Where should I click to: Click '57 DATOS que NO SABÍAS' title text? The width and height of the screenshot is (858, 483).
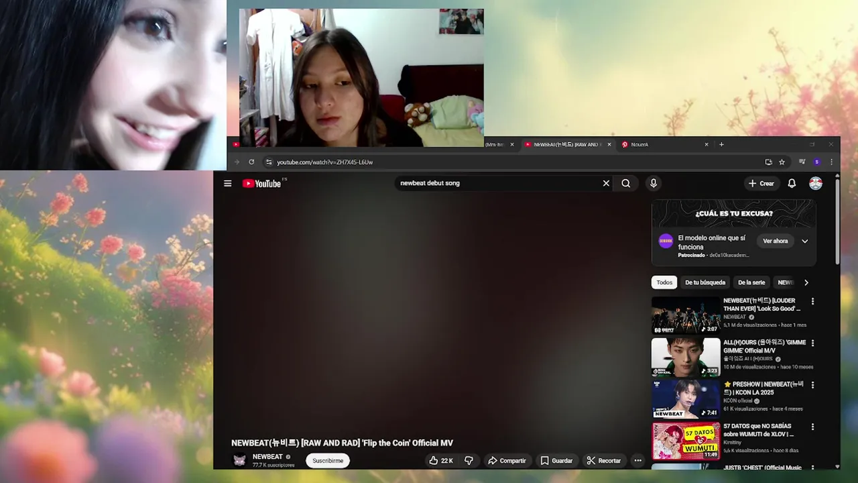(759, 430)
